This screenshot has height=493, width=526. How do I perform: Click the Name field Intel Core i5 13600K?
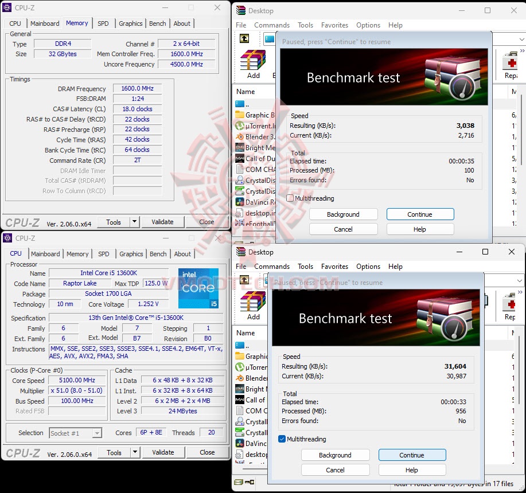[108, 273]
